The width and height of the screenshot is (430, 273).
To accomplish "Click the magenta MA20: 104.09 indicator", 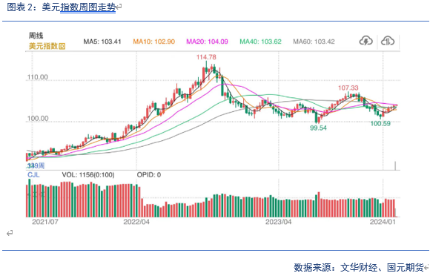I will point(207,42).
